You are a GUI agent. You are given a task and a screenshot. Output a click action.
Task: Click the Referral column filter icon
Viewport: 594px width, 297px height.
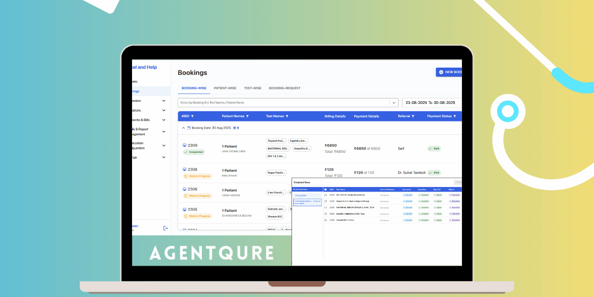click(x=413, y=116)
